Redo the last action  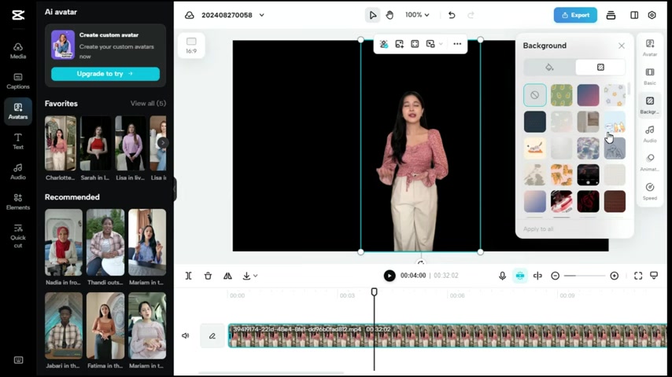click(x=471, y=16)
